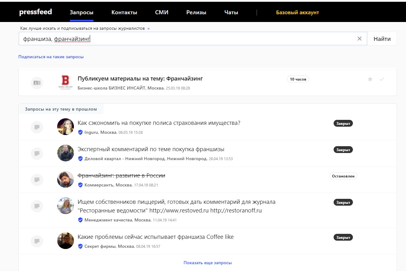Viewport: 406px width, 271px height.
Task: Click the pressfeed logo
Action: tap(35, 12)
